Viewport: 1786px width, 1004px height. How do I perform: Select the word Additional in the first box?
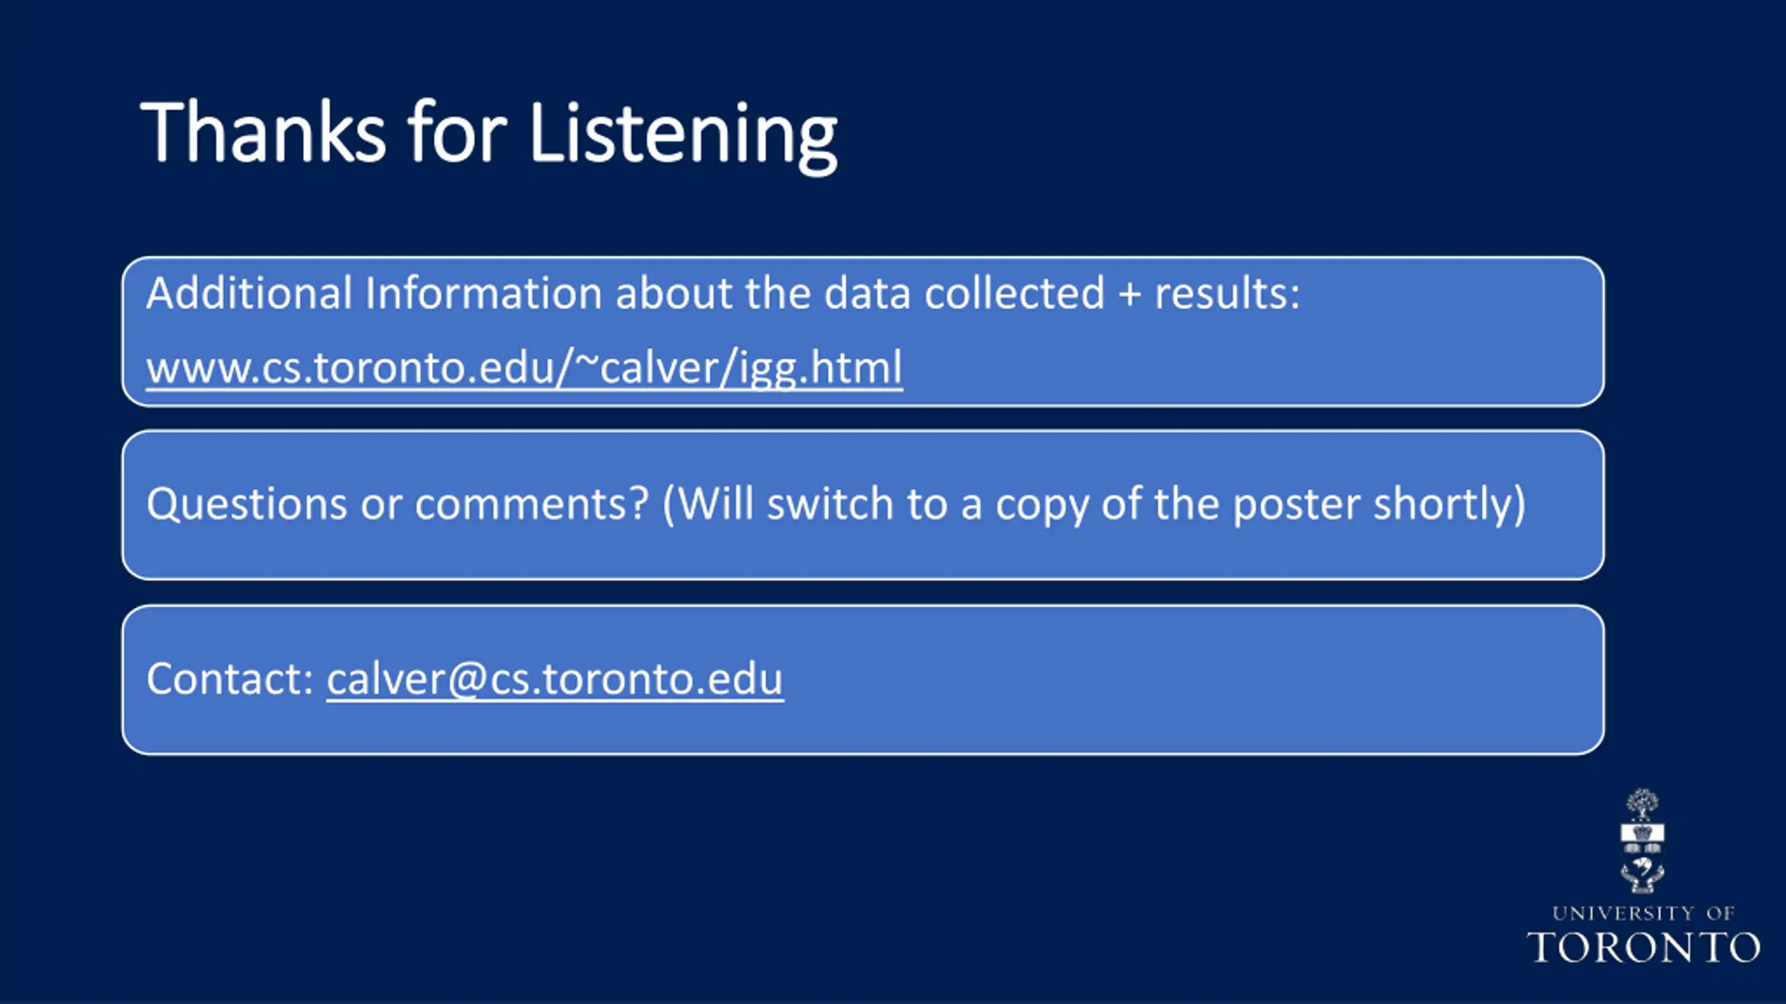click(x=249, y=293)
